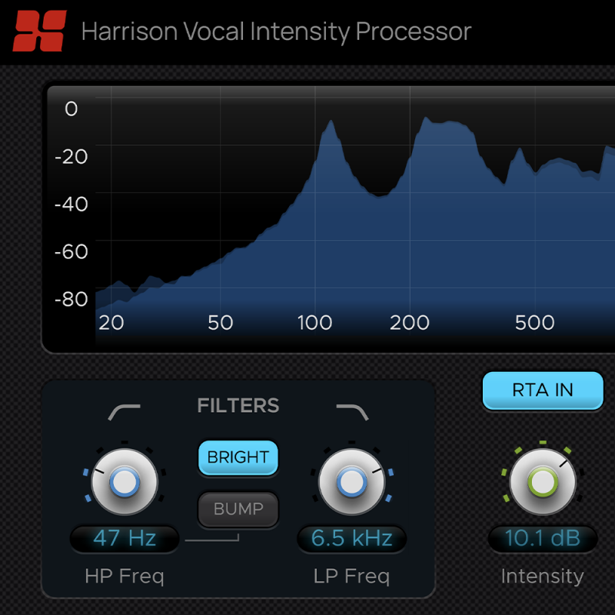The width and height of the screenshot is (615, 615).
Task: Open the 6.5 kHz value field
Action: pos(351,539)
